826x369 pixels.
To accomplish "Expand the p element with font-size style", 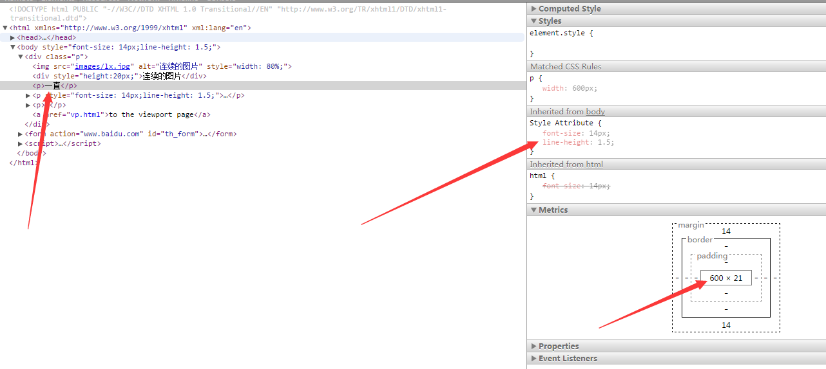I will tap(28, 96).
